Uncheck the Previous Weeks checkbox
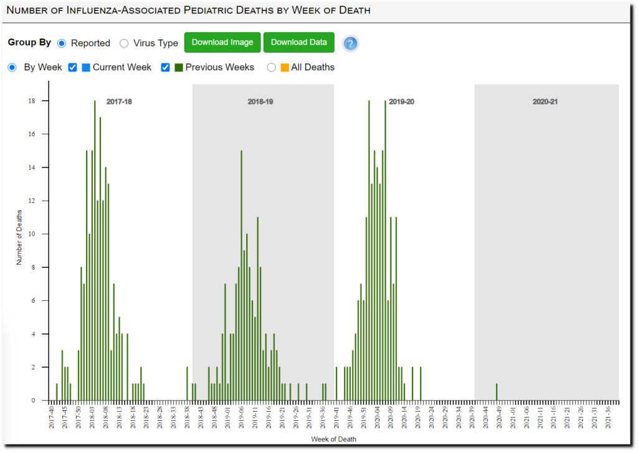The image size is (638, 452). tap(166, 67)
